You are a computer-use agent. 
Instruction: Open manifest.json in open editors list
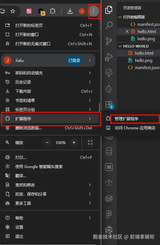(x=138, y=24)
